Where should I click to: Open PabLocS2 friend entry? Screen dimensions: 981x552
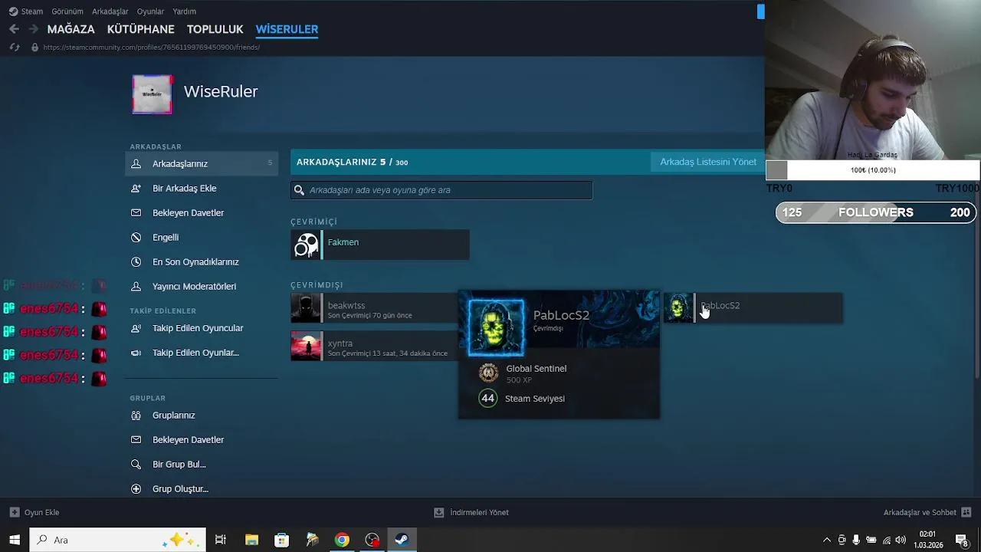pyautogui.click(x=753, y=308)
